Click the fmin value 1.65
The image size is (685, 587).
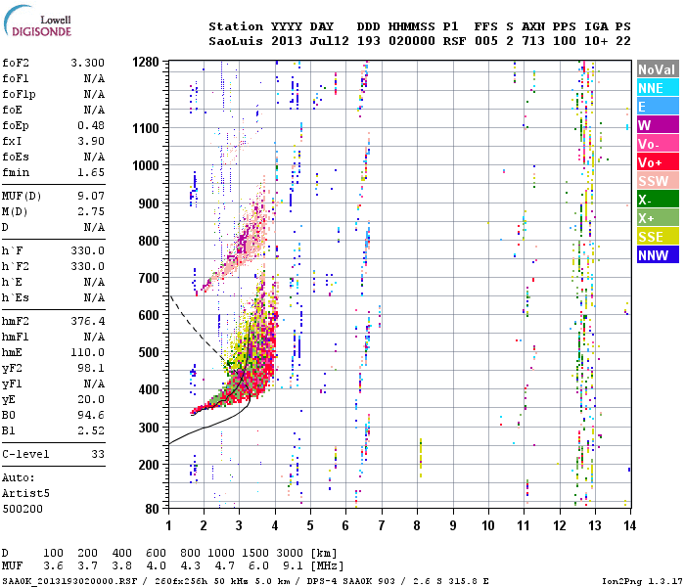click(91, 172)
